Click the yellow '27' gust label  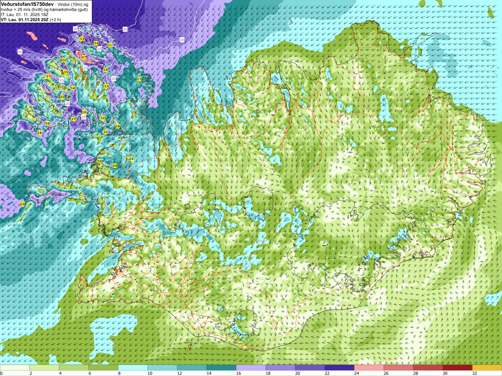(139, 79)
